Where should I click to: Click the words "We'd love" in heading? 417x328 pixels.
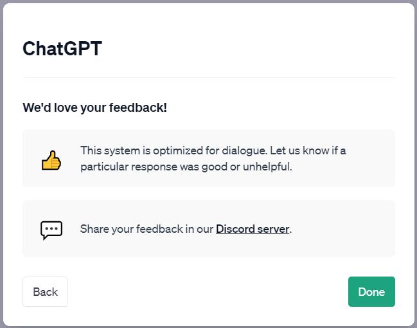pos(49,107)
